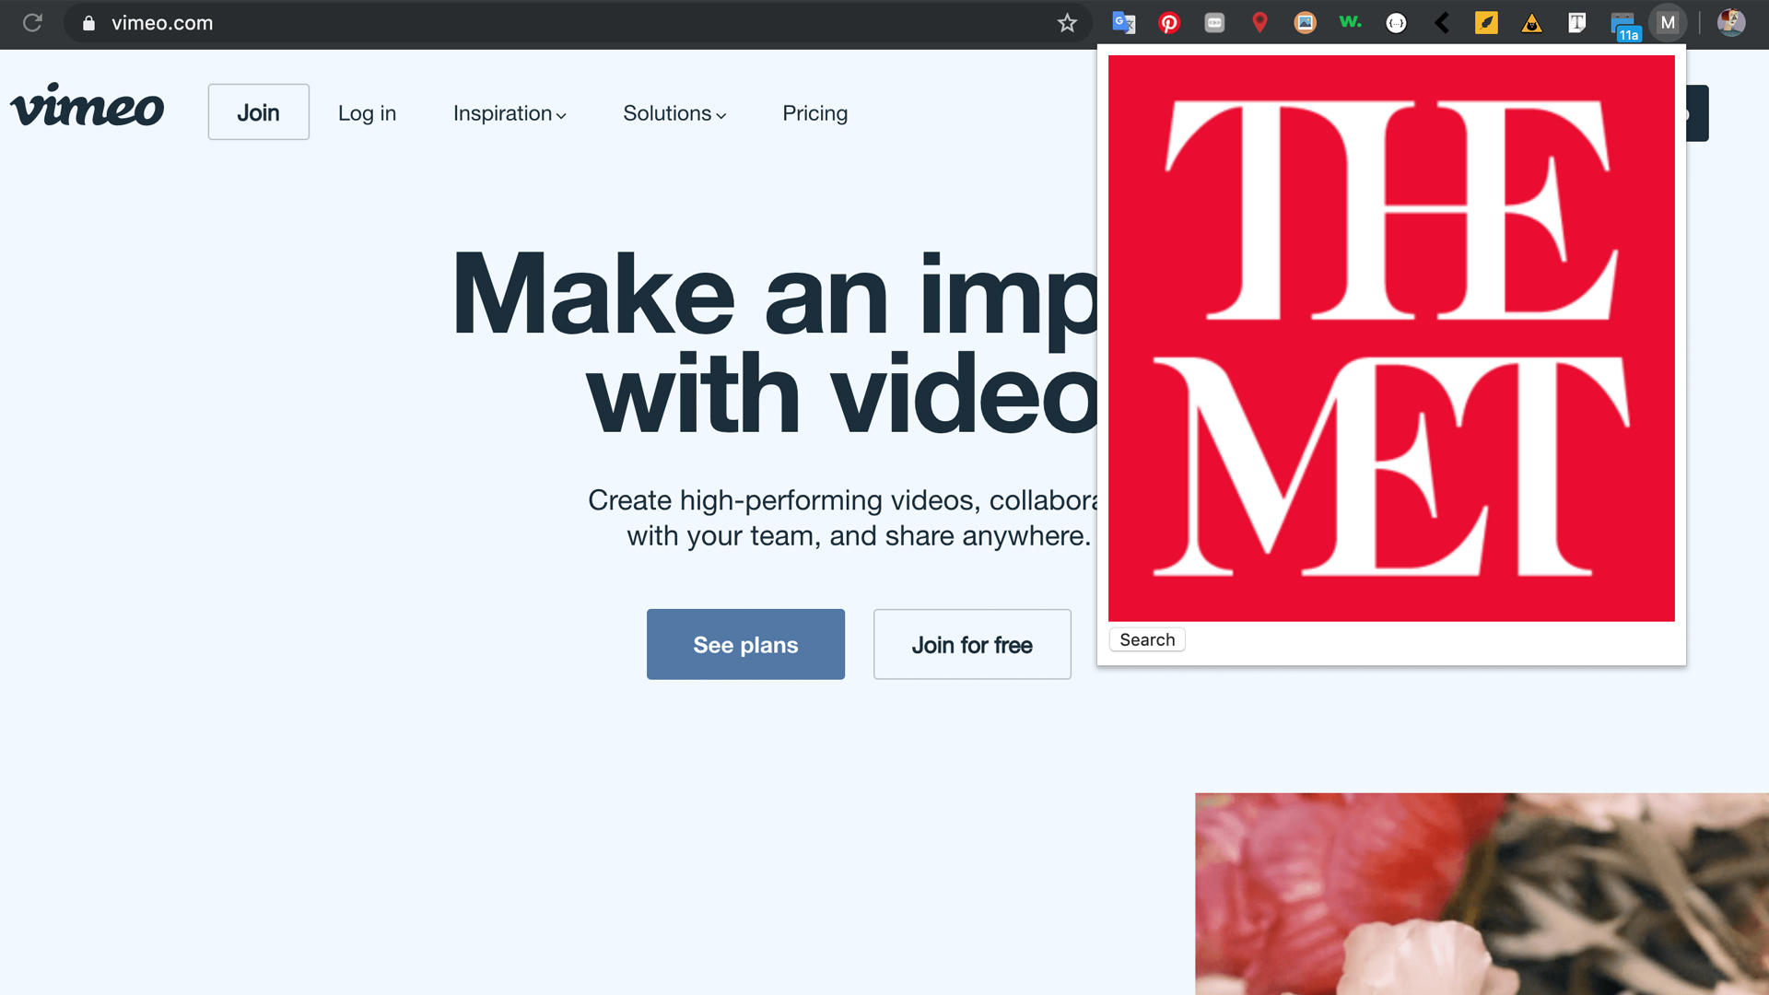Image resolution: width=1769 pixels, height=995 pixels.
Task: Click the Search button in the Met popup
Action: 1147,639
